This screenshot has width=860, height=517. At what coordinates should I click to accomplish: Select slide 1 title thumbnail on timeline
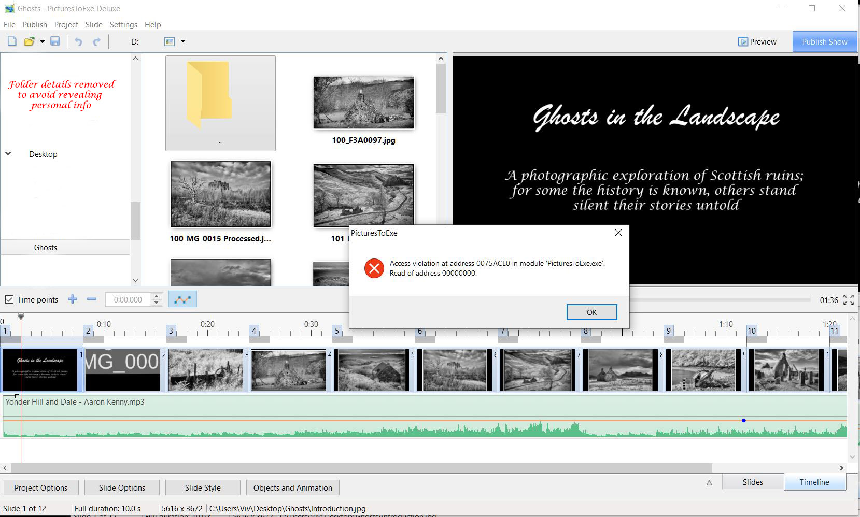(x=40, y=370)
